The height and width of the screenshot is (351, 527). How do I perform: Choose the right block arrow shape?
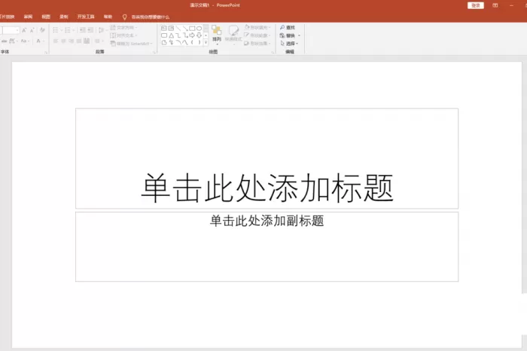pyautogui.click(x=192, y=35)
